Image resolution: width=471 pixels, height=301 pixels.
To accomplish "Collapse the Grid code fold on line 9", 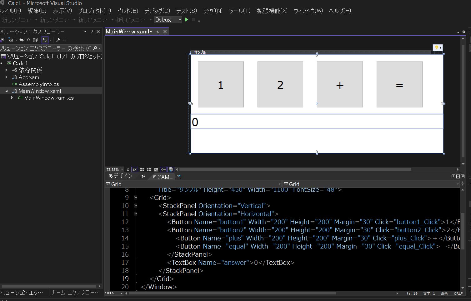I will coord(136,198).
